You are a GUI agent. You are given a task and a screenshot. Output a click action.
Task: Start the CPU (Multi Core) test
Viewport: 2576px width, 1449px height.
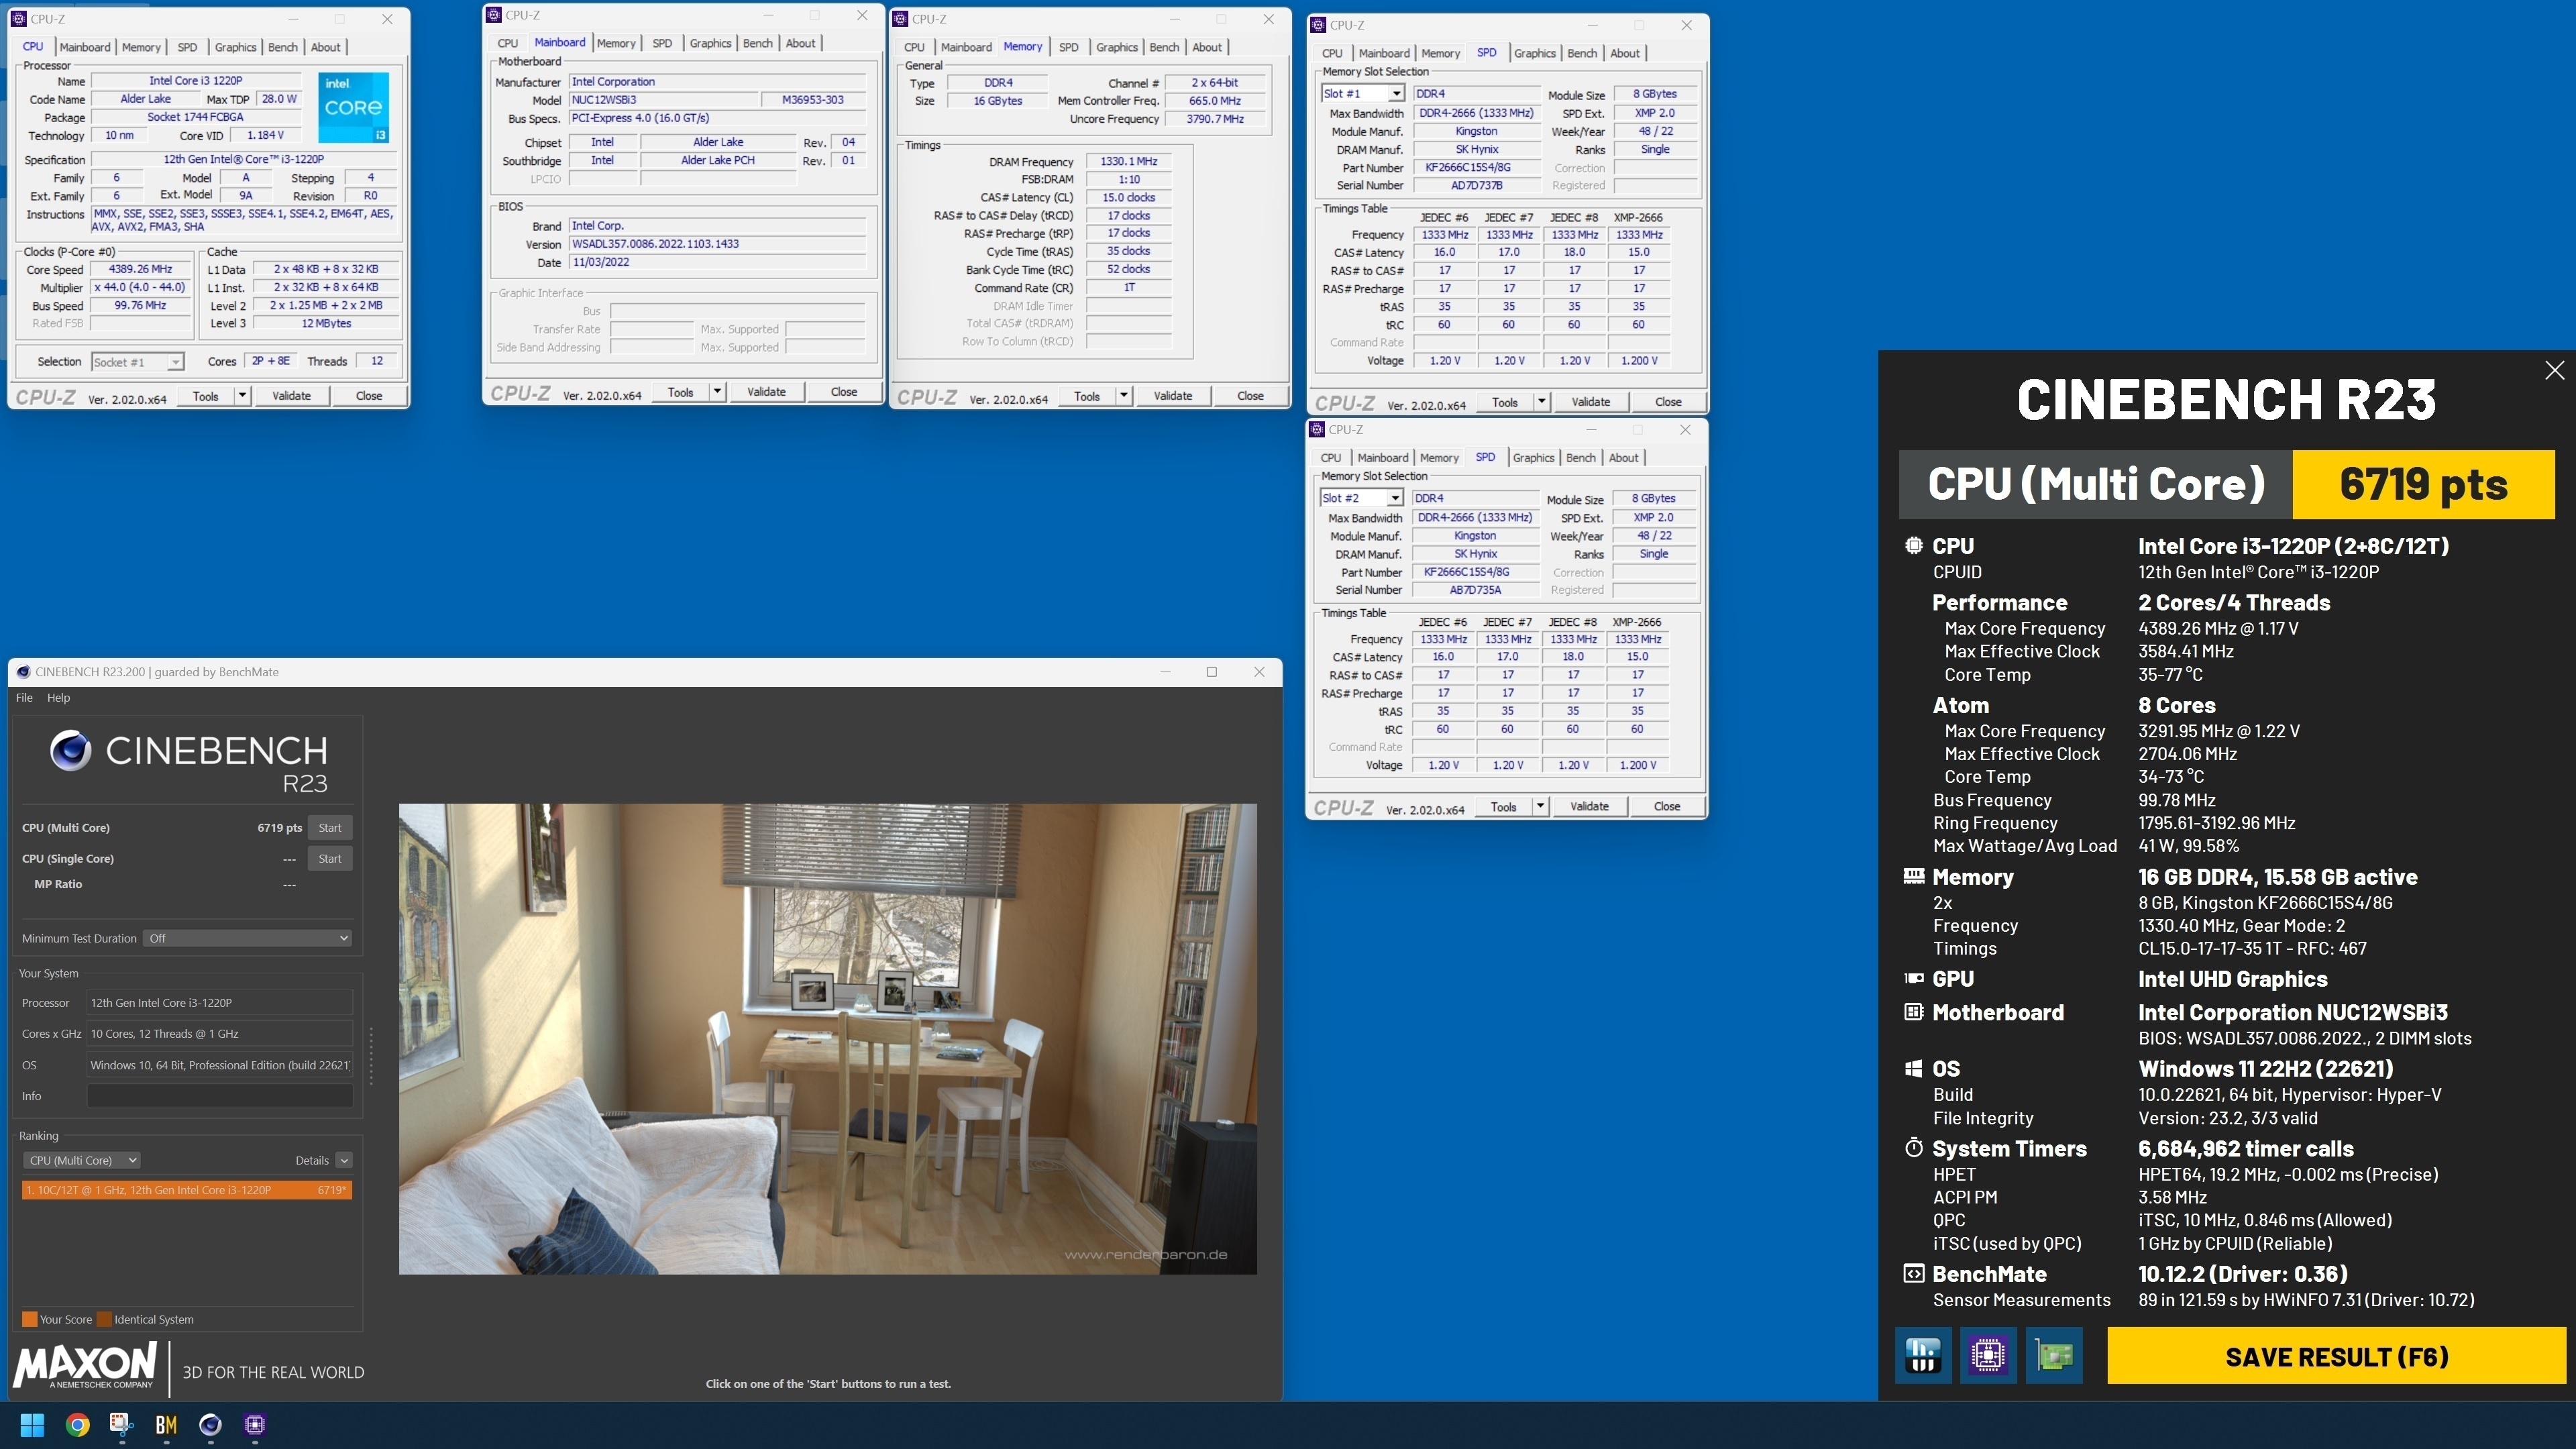pos(330,827)
